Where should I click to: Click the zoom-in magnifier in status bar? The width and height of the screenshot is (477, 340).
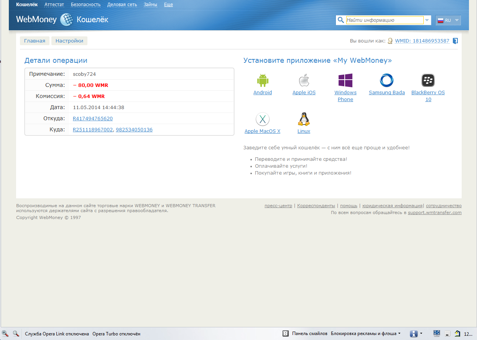(5, 333)
